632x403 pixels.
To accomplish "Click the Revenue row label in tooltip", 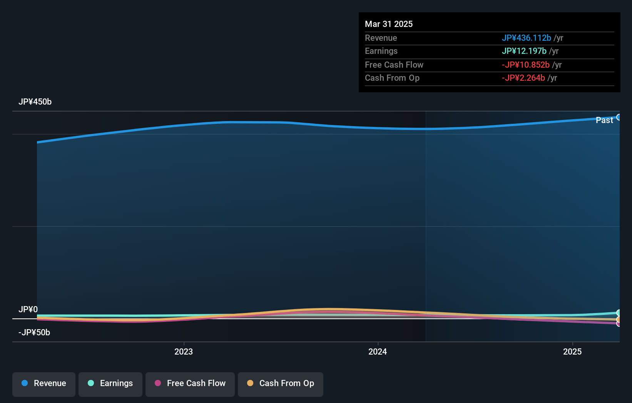I will coord(381,38).
